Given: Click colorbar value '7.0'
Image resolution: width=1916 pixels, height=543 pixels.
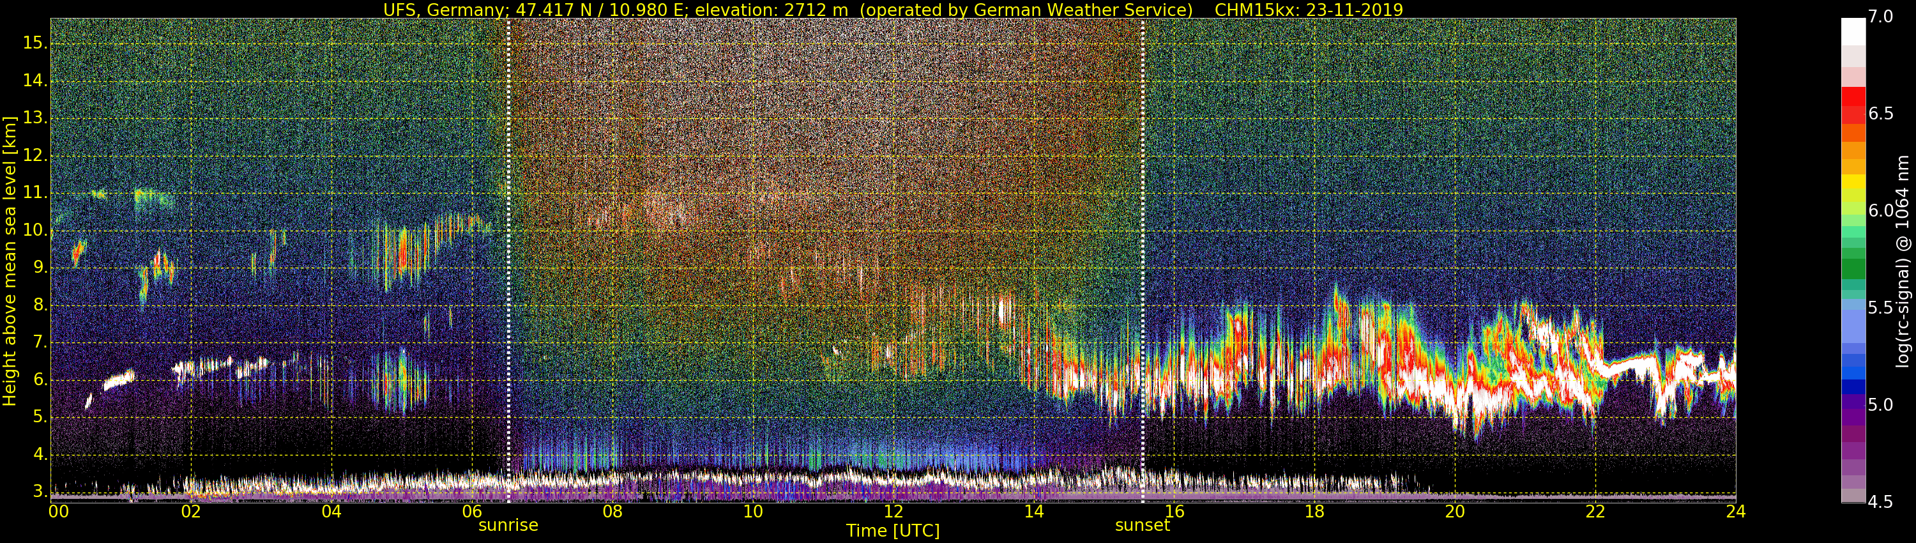Looking at the screenshot, I should pos(1880,17).
